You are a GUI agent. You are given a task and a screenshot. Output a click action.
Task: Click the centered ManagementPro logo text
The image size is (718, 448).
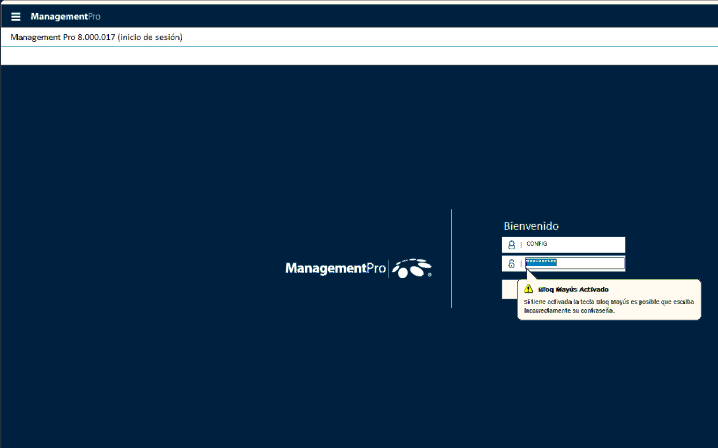pos(335,268)
